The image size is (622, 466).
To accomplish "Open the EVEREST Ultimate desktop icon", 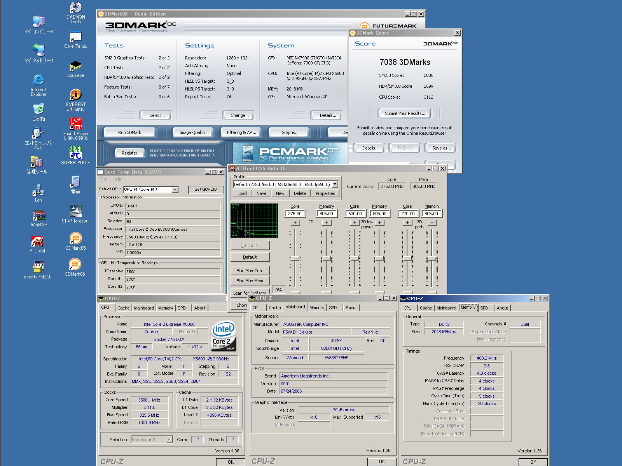I will 75,95.
